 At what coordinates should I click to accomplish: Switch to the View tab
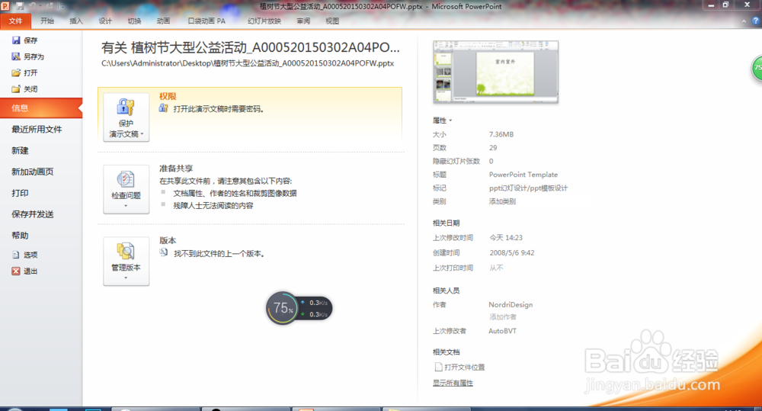tap(332, 21)
